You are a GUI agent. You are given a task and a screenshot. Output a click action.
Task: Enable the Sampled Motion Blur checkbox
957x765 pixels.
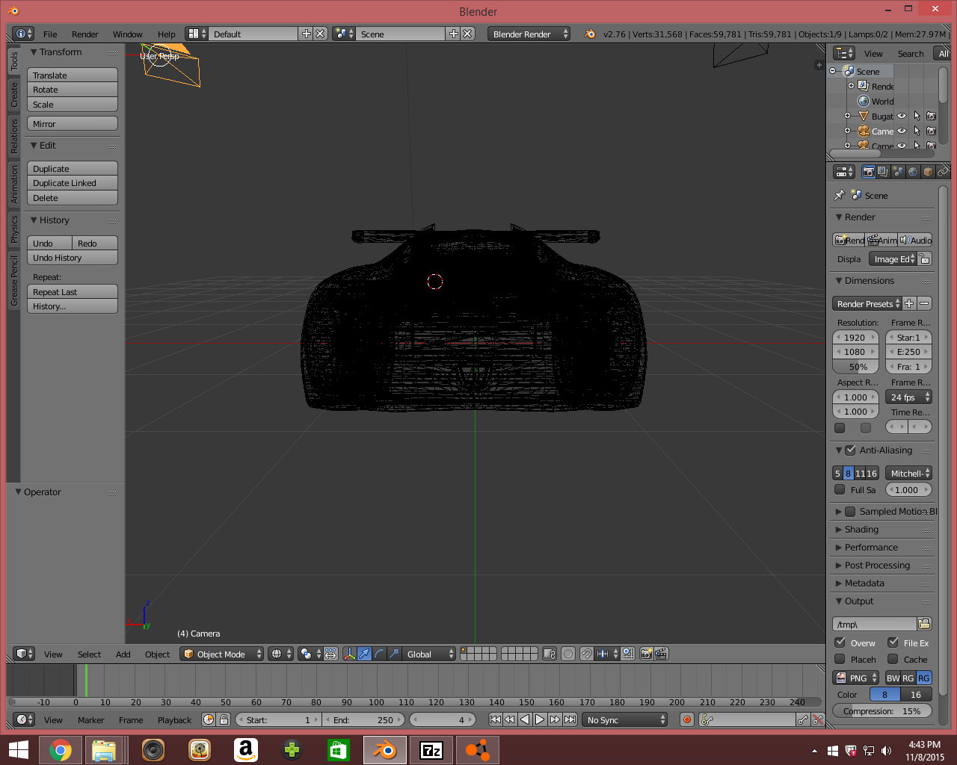pyautogui.click(x=850, y=512)
